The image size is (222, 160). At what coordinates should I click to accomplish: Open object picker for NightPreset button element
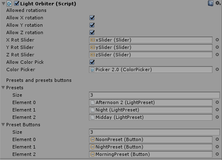click(217, 147)
